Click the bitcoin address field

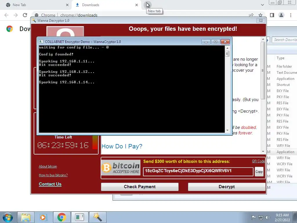pos(198,172)
